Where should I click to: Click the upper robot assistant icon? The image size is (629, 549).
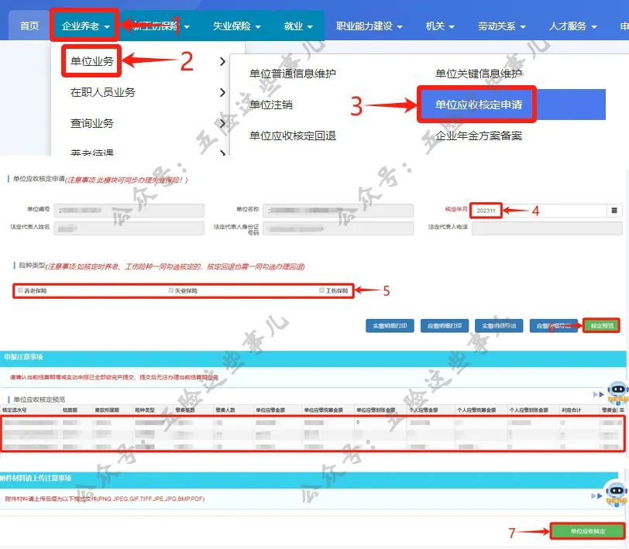point(617,393)
